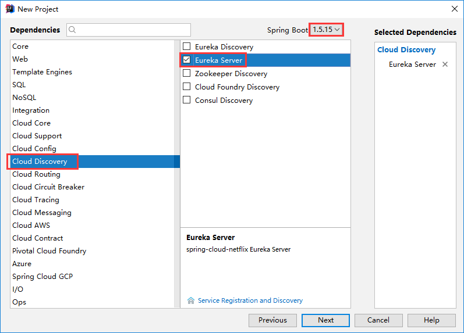Go back with the Previous button
This screenshot has width=464, height=333.
click(x=272, y=320)
